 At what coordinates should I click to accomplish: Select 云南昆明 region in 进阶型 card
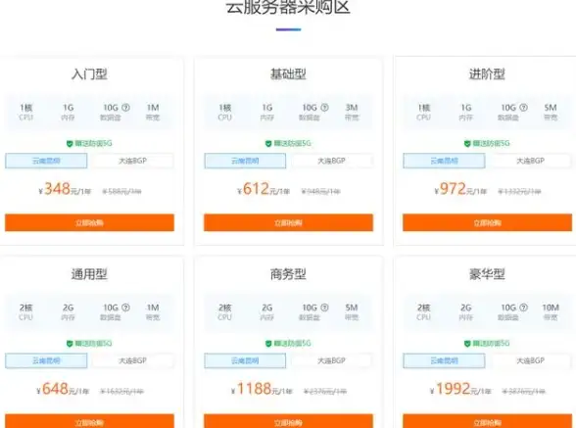point(444,161)
